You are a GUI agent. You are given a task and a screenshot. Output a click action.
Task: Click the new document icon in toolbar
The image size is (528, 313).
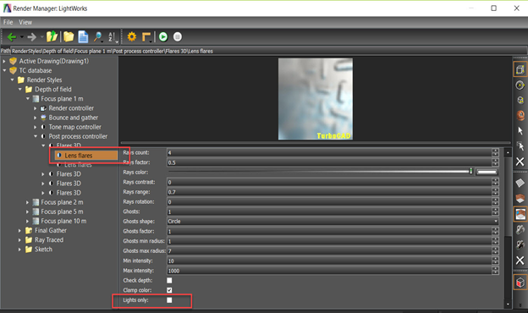click(83, 36)
